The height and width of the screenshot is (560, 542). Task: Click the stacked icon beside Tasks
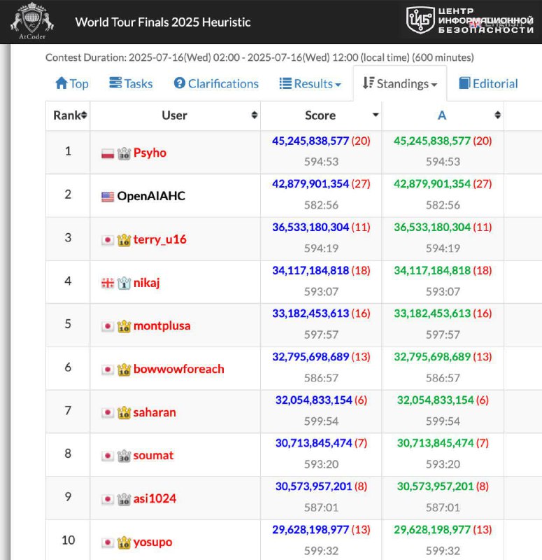coord(115,83)
